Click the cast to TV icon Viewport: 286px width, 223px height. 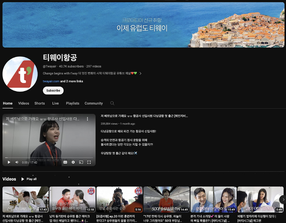tap(81, 162)
